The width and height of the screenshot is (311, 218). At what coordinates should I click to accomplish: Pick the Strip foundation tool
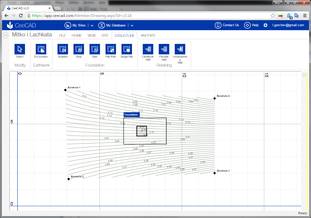click(79, 49)
